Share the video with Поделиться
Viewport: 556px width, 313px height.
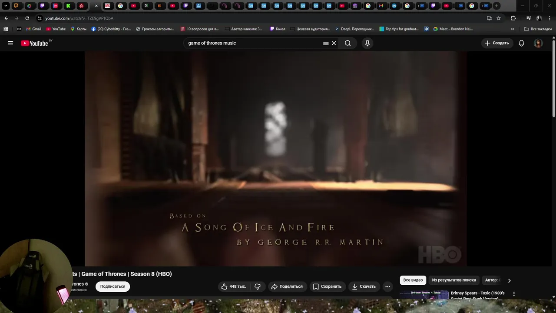[x=287, y=286]
